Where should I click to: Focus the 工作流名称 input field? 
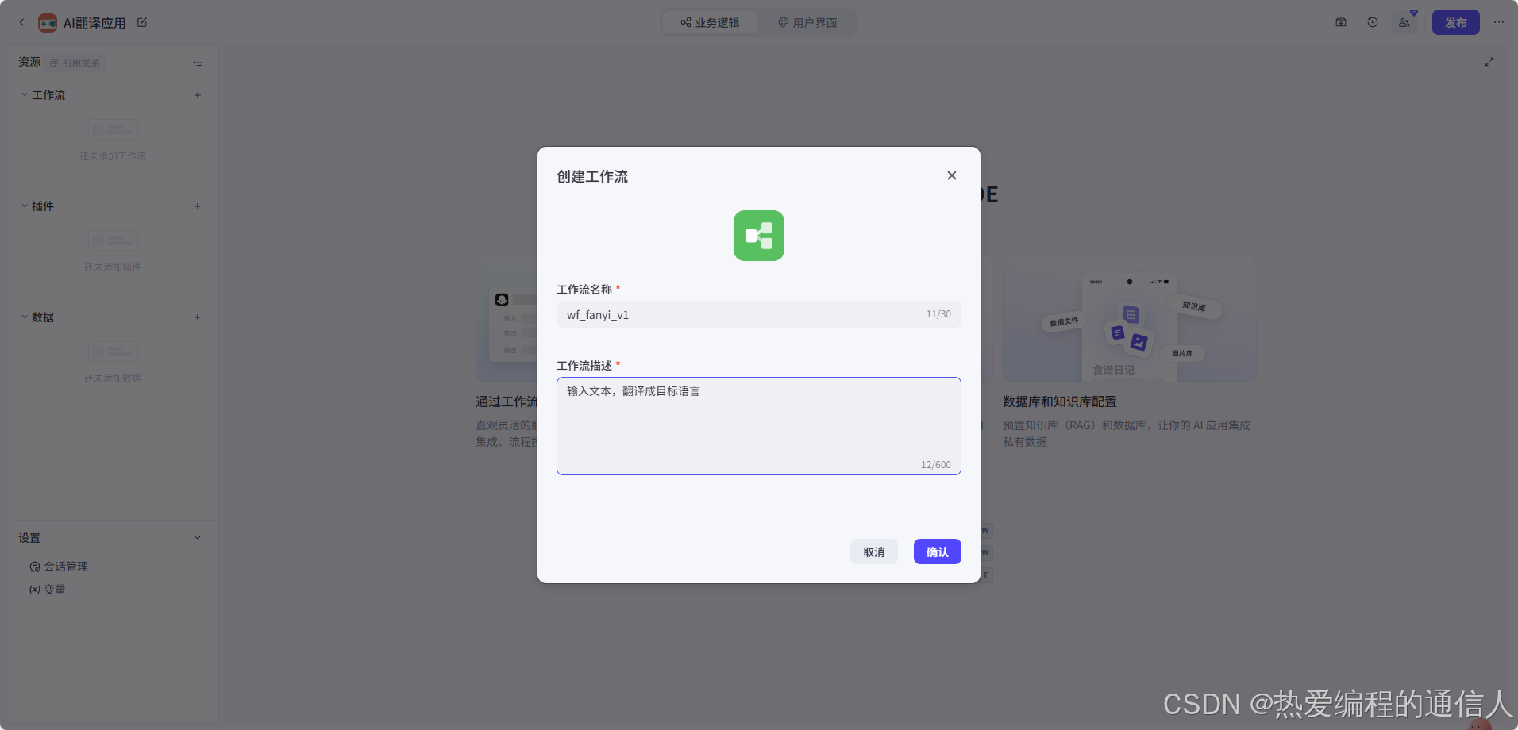click(758, 314)
